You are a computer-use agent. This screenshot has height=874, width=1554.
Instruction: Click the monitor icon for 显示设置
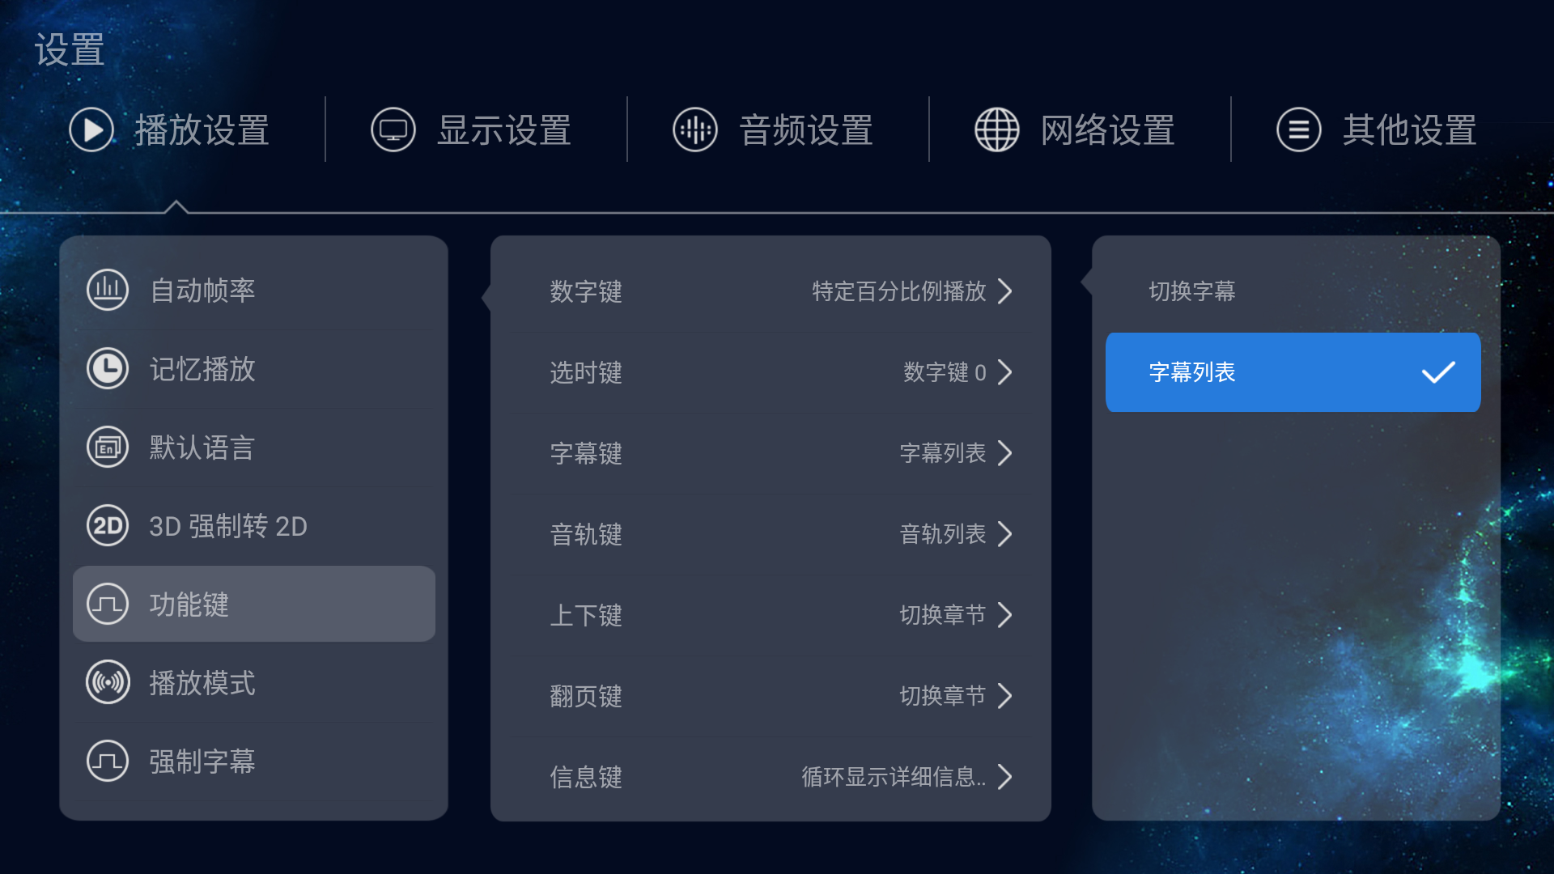(393, 129)
